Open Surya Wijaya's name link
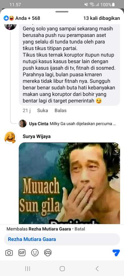124x276 pixels. (x=37, y=136)
